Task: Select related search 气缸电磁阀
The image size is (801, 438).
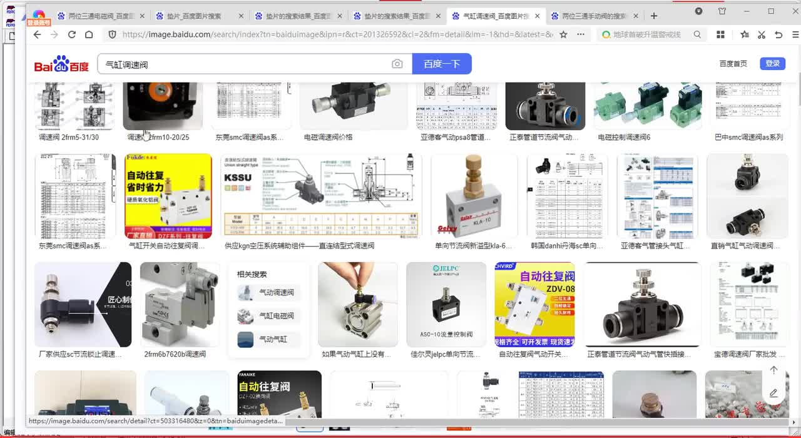Action: [x=269, y=316]
